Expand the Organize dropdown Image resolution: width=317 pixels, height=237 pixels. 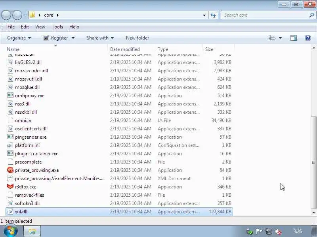click(19, 38)
